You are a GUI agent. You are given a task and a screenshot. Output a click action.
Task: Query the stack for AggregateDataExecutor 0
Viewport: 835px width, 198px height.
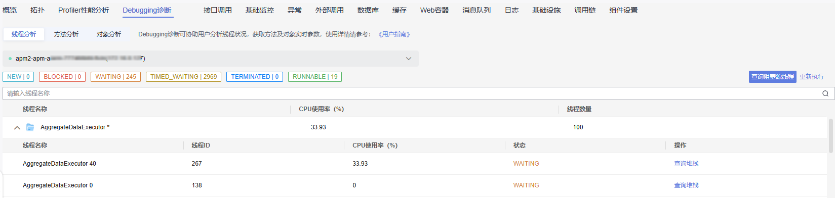[x=686, y=185]
